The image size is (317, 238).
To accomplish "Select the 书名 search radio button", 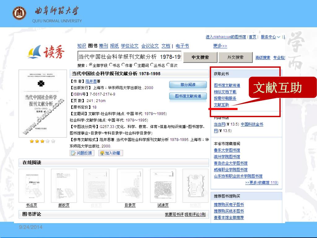I will (111, 65).
